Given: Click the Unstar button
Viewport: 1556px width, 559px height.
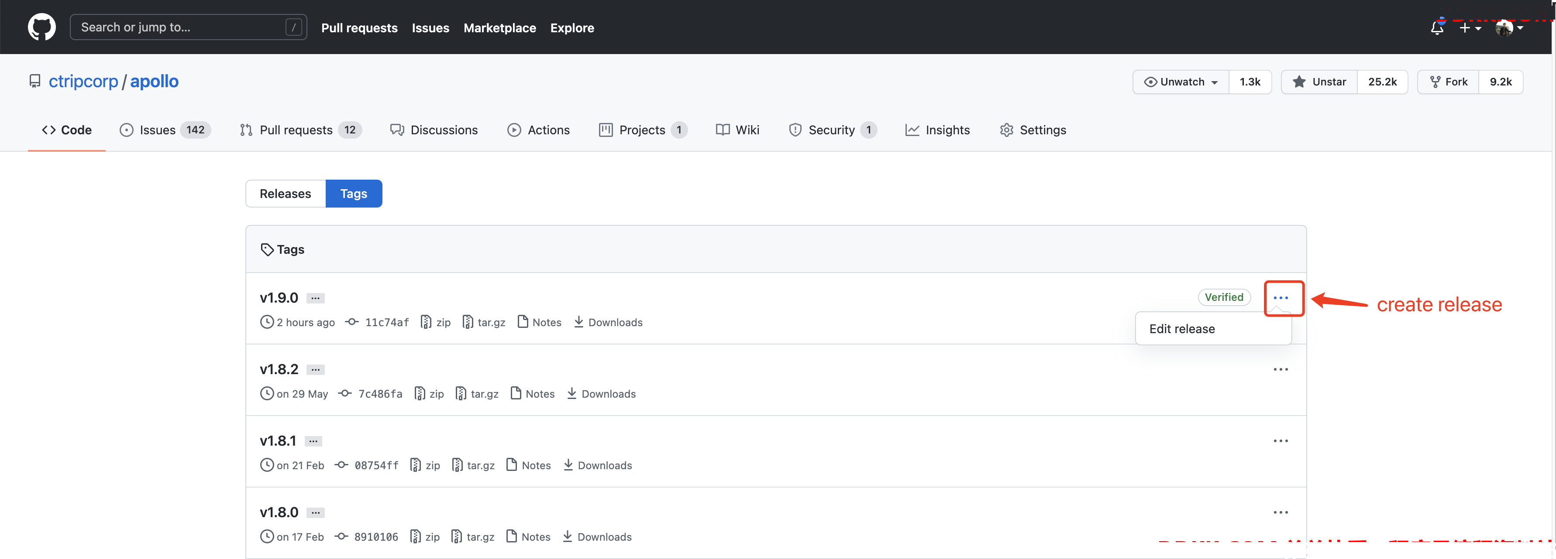Looking at the screenshot, I should [1319, 82].
